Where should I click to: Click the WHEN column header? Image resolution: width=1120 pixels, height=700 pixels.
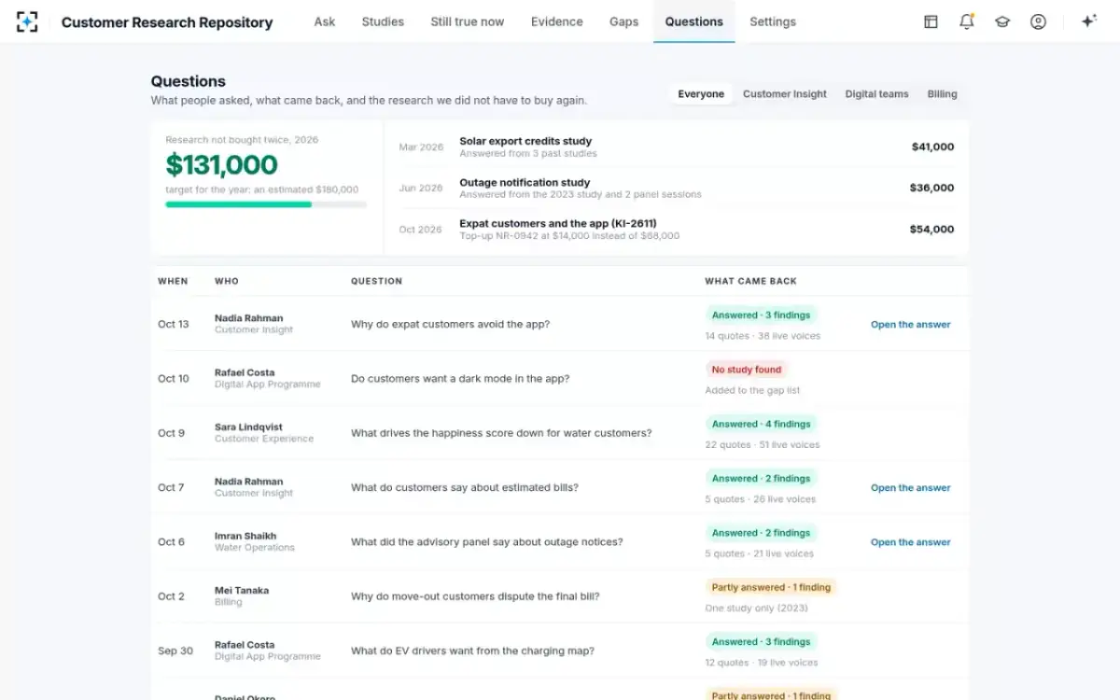[x=173, y=281]
